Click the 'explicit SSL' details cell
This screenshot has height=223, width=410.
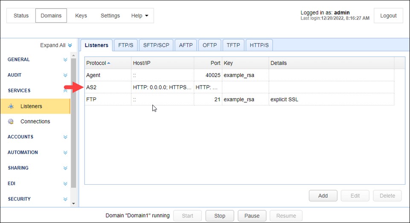click(x=331, y=100)
